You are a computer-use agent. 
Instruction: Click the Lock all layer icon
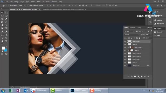click(x=140, y=38)
